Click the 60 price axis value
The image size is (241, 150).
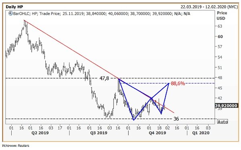(x=220, y=36)
